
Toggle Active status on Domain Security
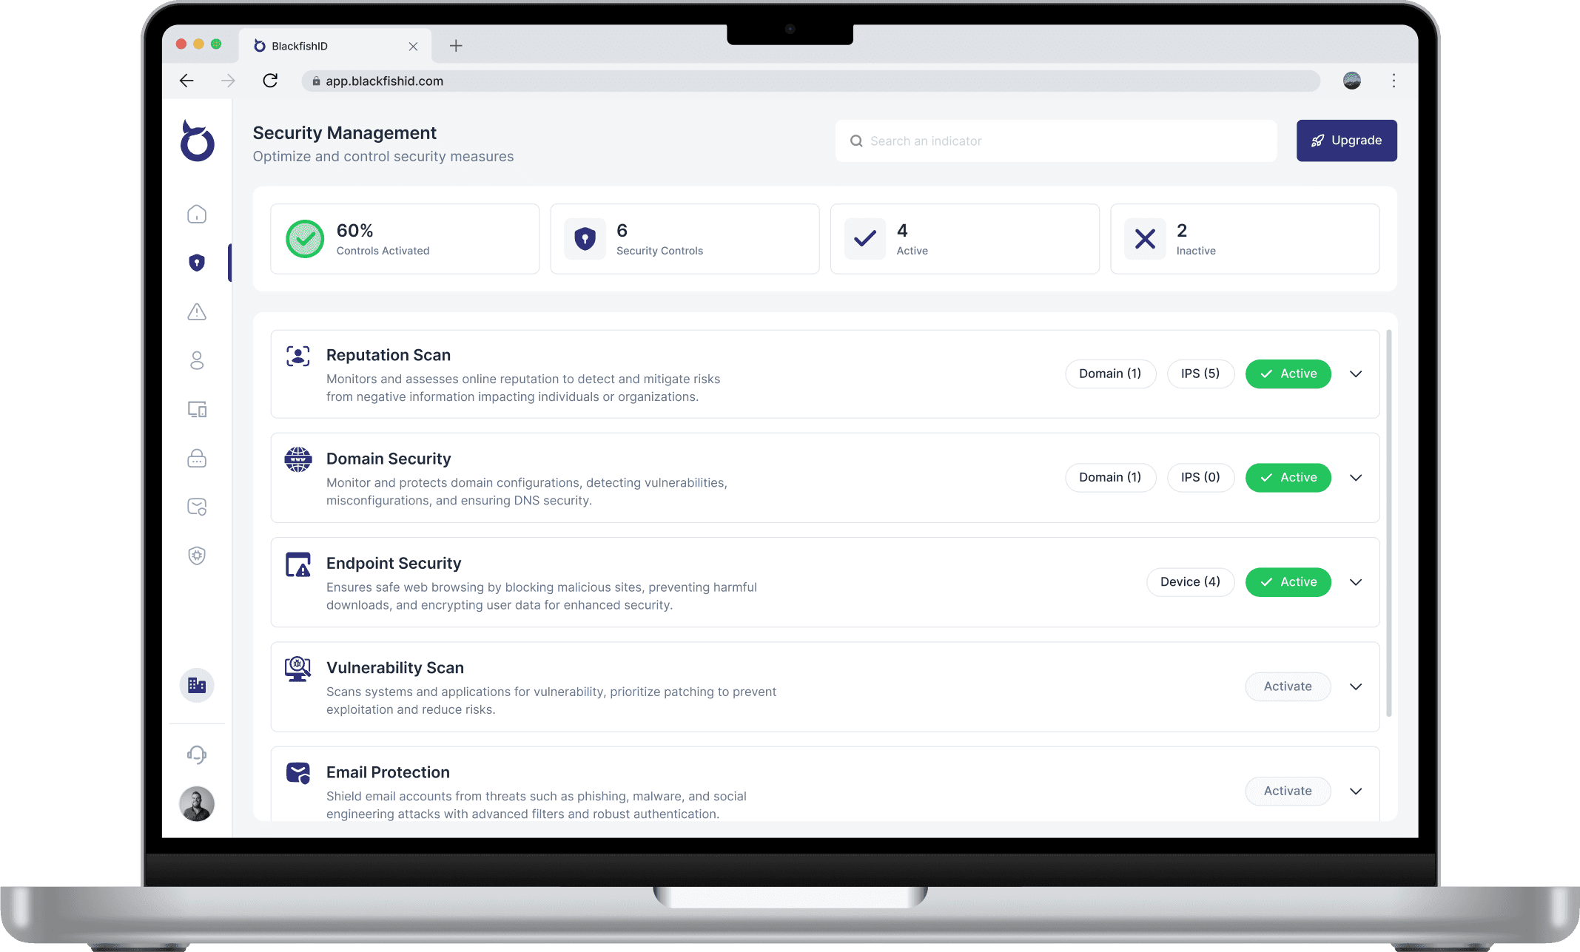click(x=1289, y=477)
